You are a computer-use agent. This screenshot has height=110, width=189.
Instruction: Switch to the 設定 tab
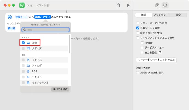click(178, 15)
